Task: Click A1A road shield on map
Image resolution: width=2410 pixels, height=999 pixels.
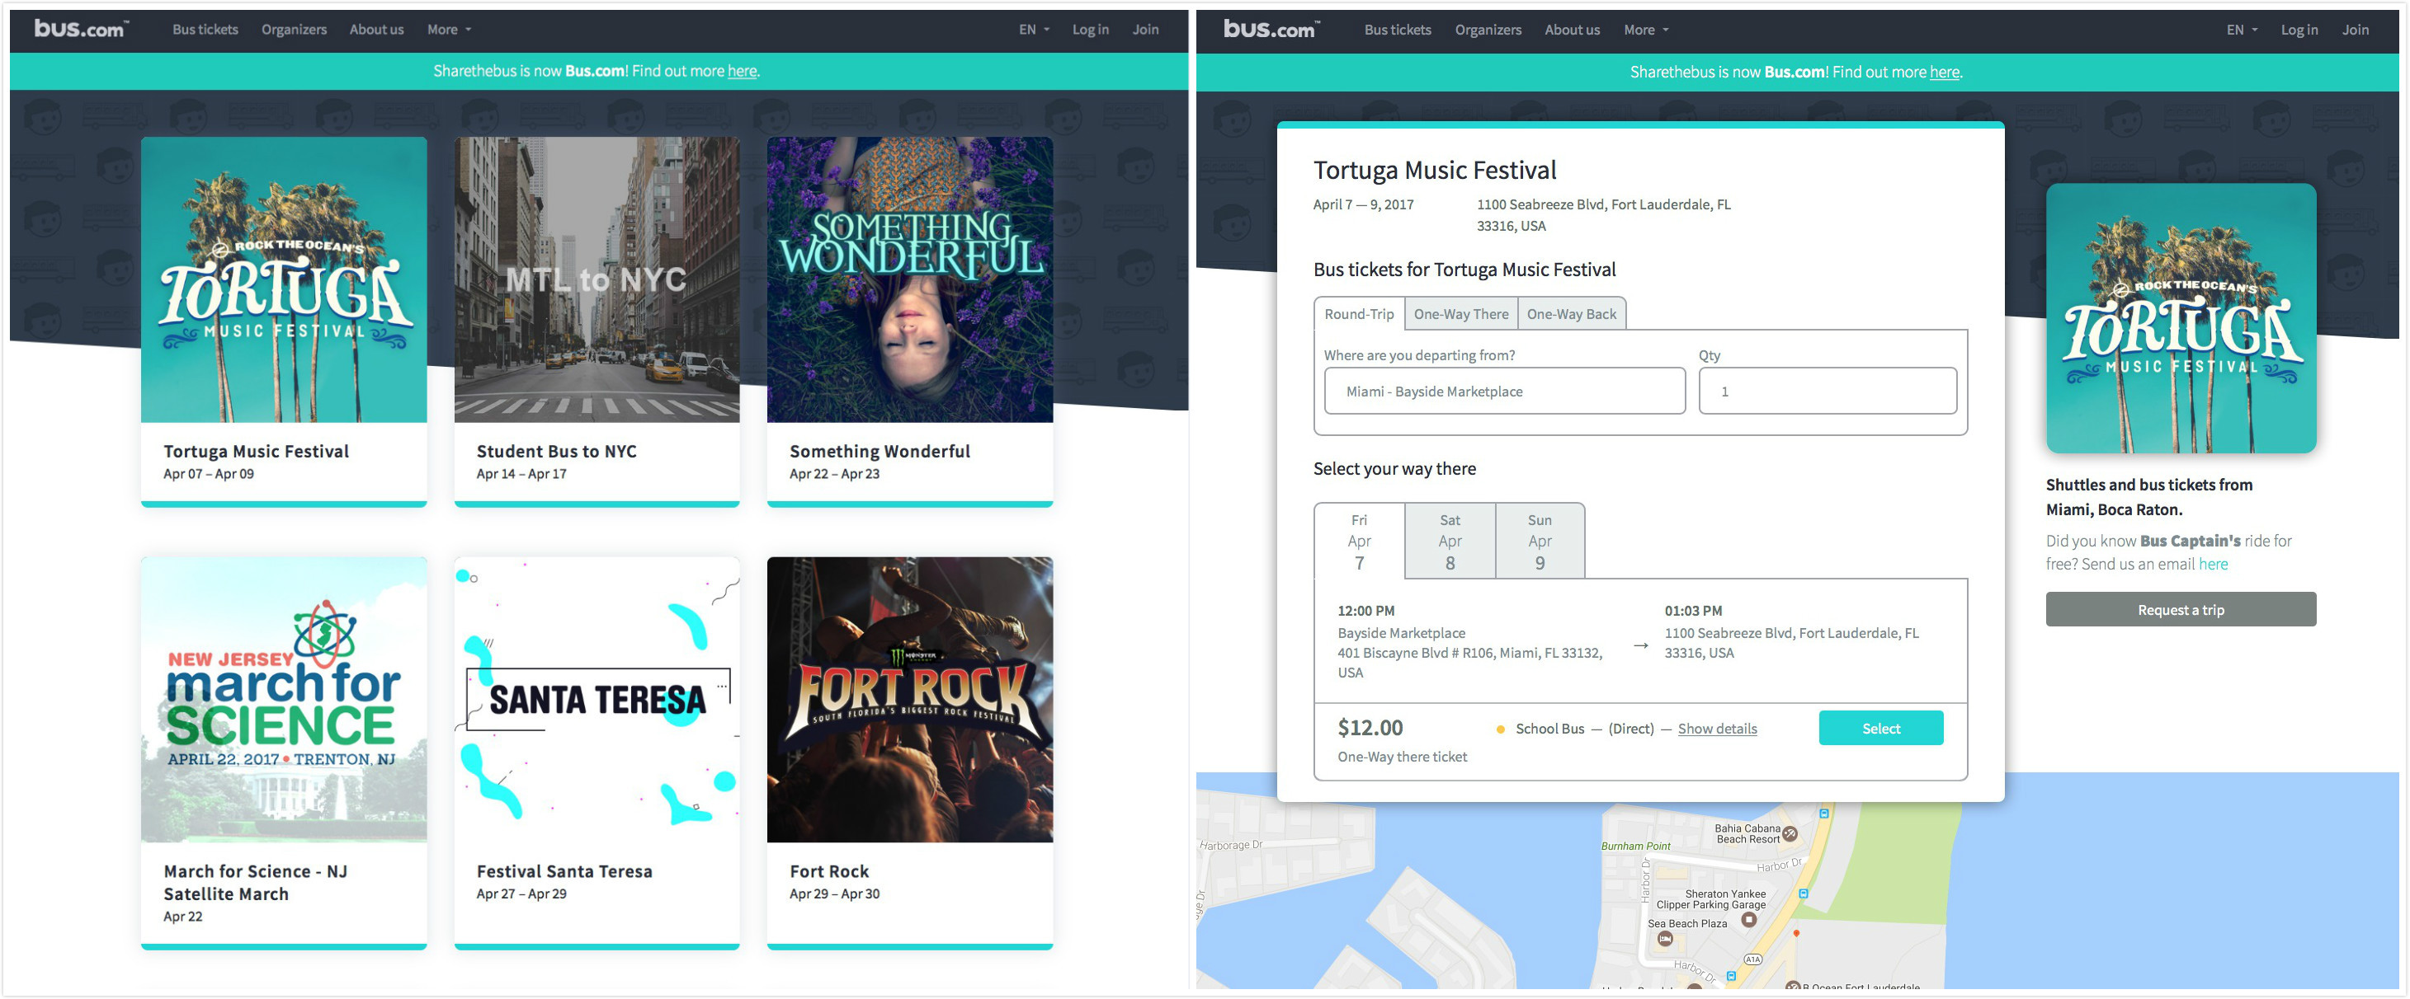Action: click(x=1752, y=959)
